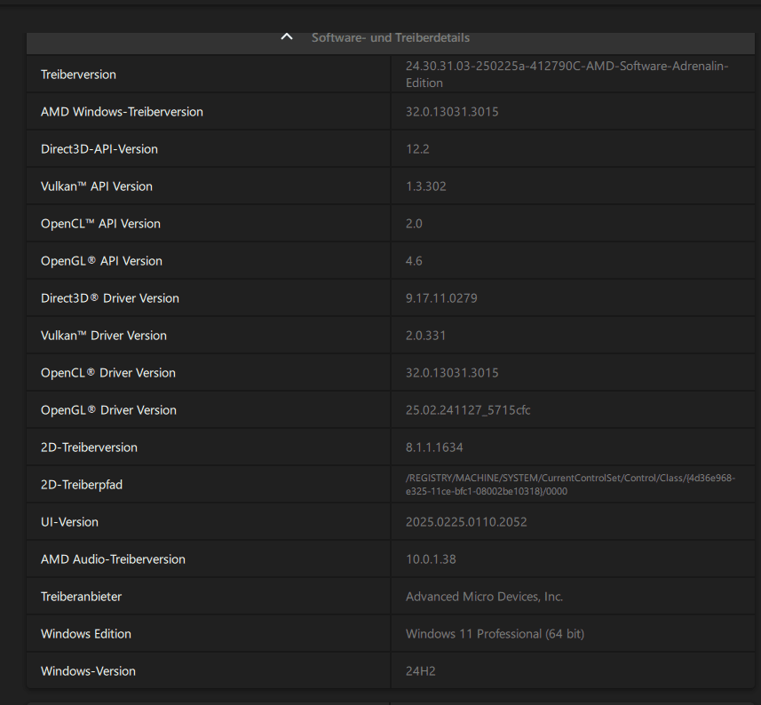Select the OpenCL Driver Version label
This screenshot has height=705, width=761.
[108, 373]
